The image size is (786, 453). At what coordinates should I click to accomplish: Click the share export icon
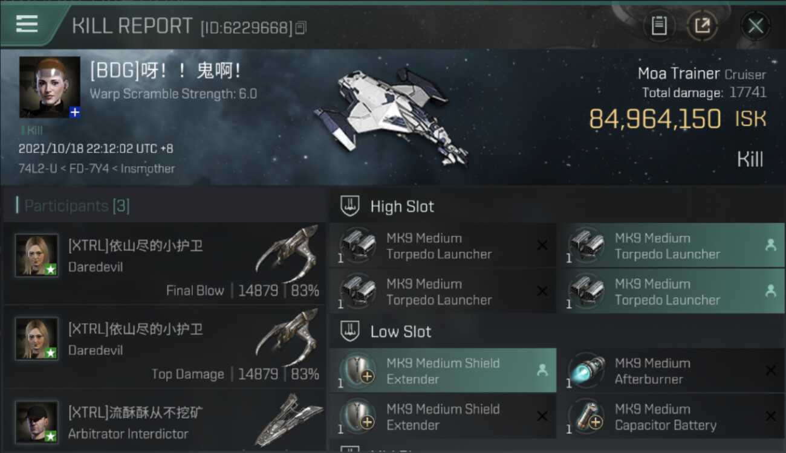[702, 26]
